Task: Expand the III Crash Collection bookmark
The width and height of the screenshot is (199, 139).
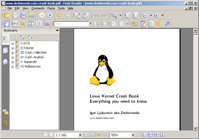Action: click(x=12, y=53)
